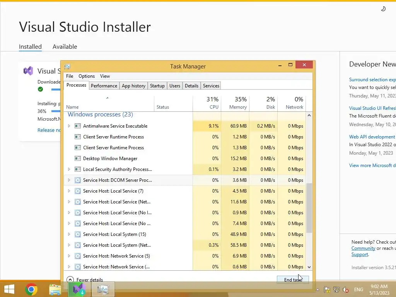
Task: Click the Task Manager title bar icon
Action: (x=67, y=67)
